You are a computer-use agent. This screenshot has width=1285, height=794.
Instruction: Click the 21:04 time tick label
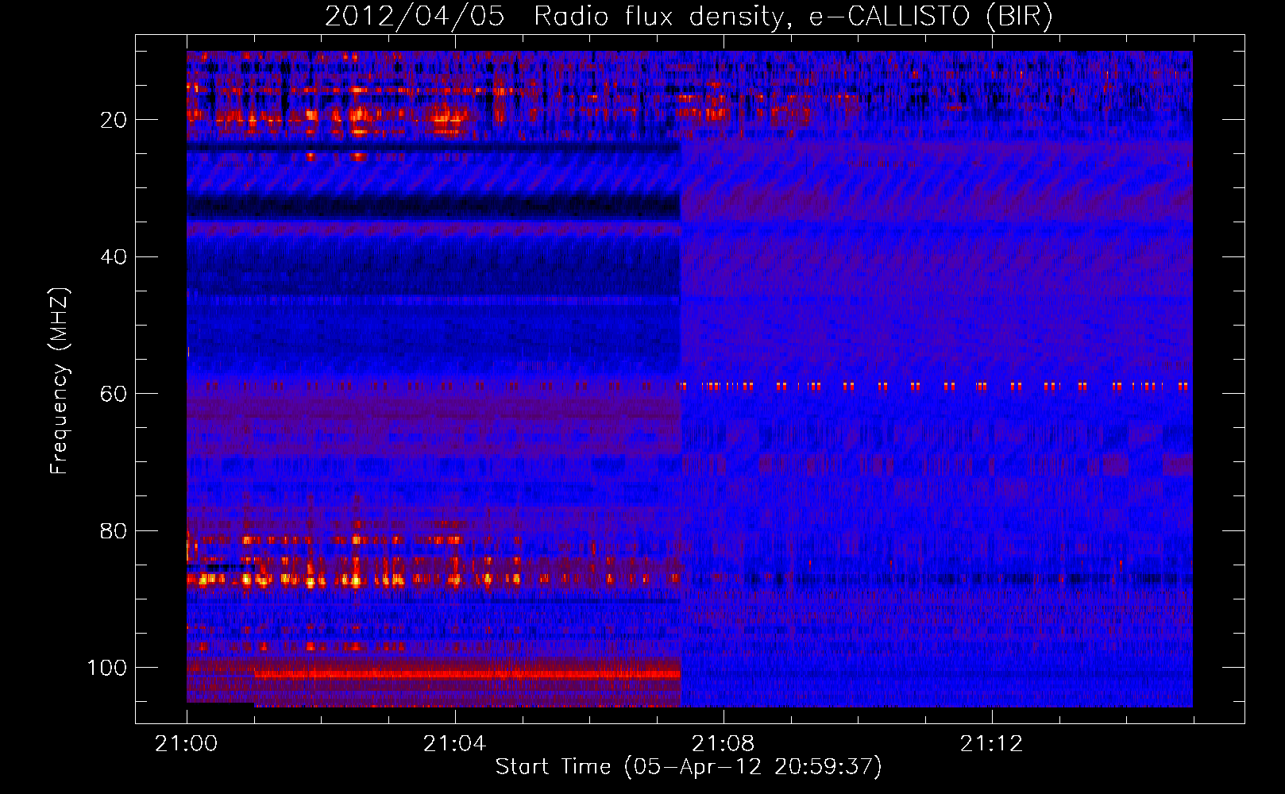455,744
